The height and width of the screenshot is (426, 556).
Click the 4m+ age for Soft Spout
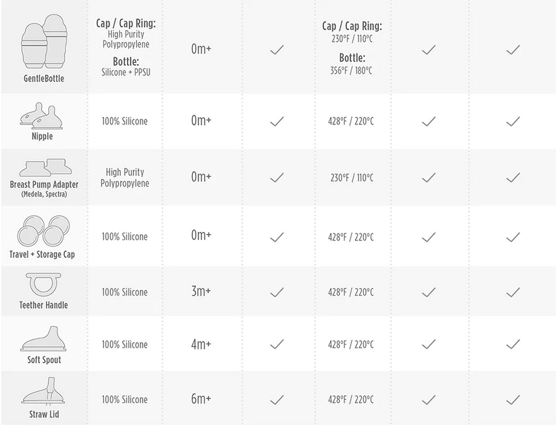pos(201,344)
